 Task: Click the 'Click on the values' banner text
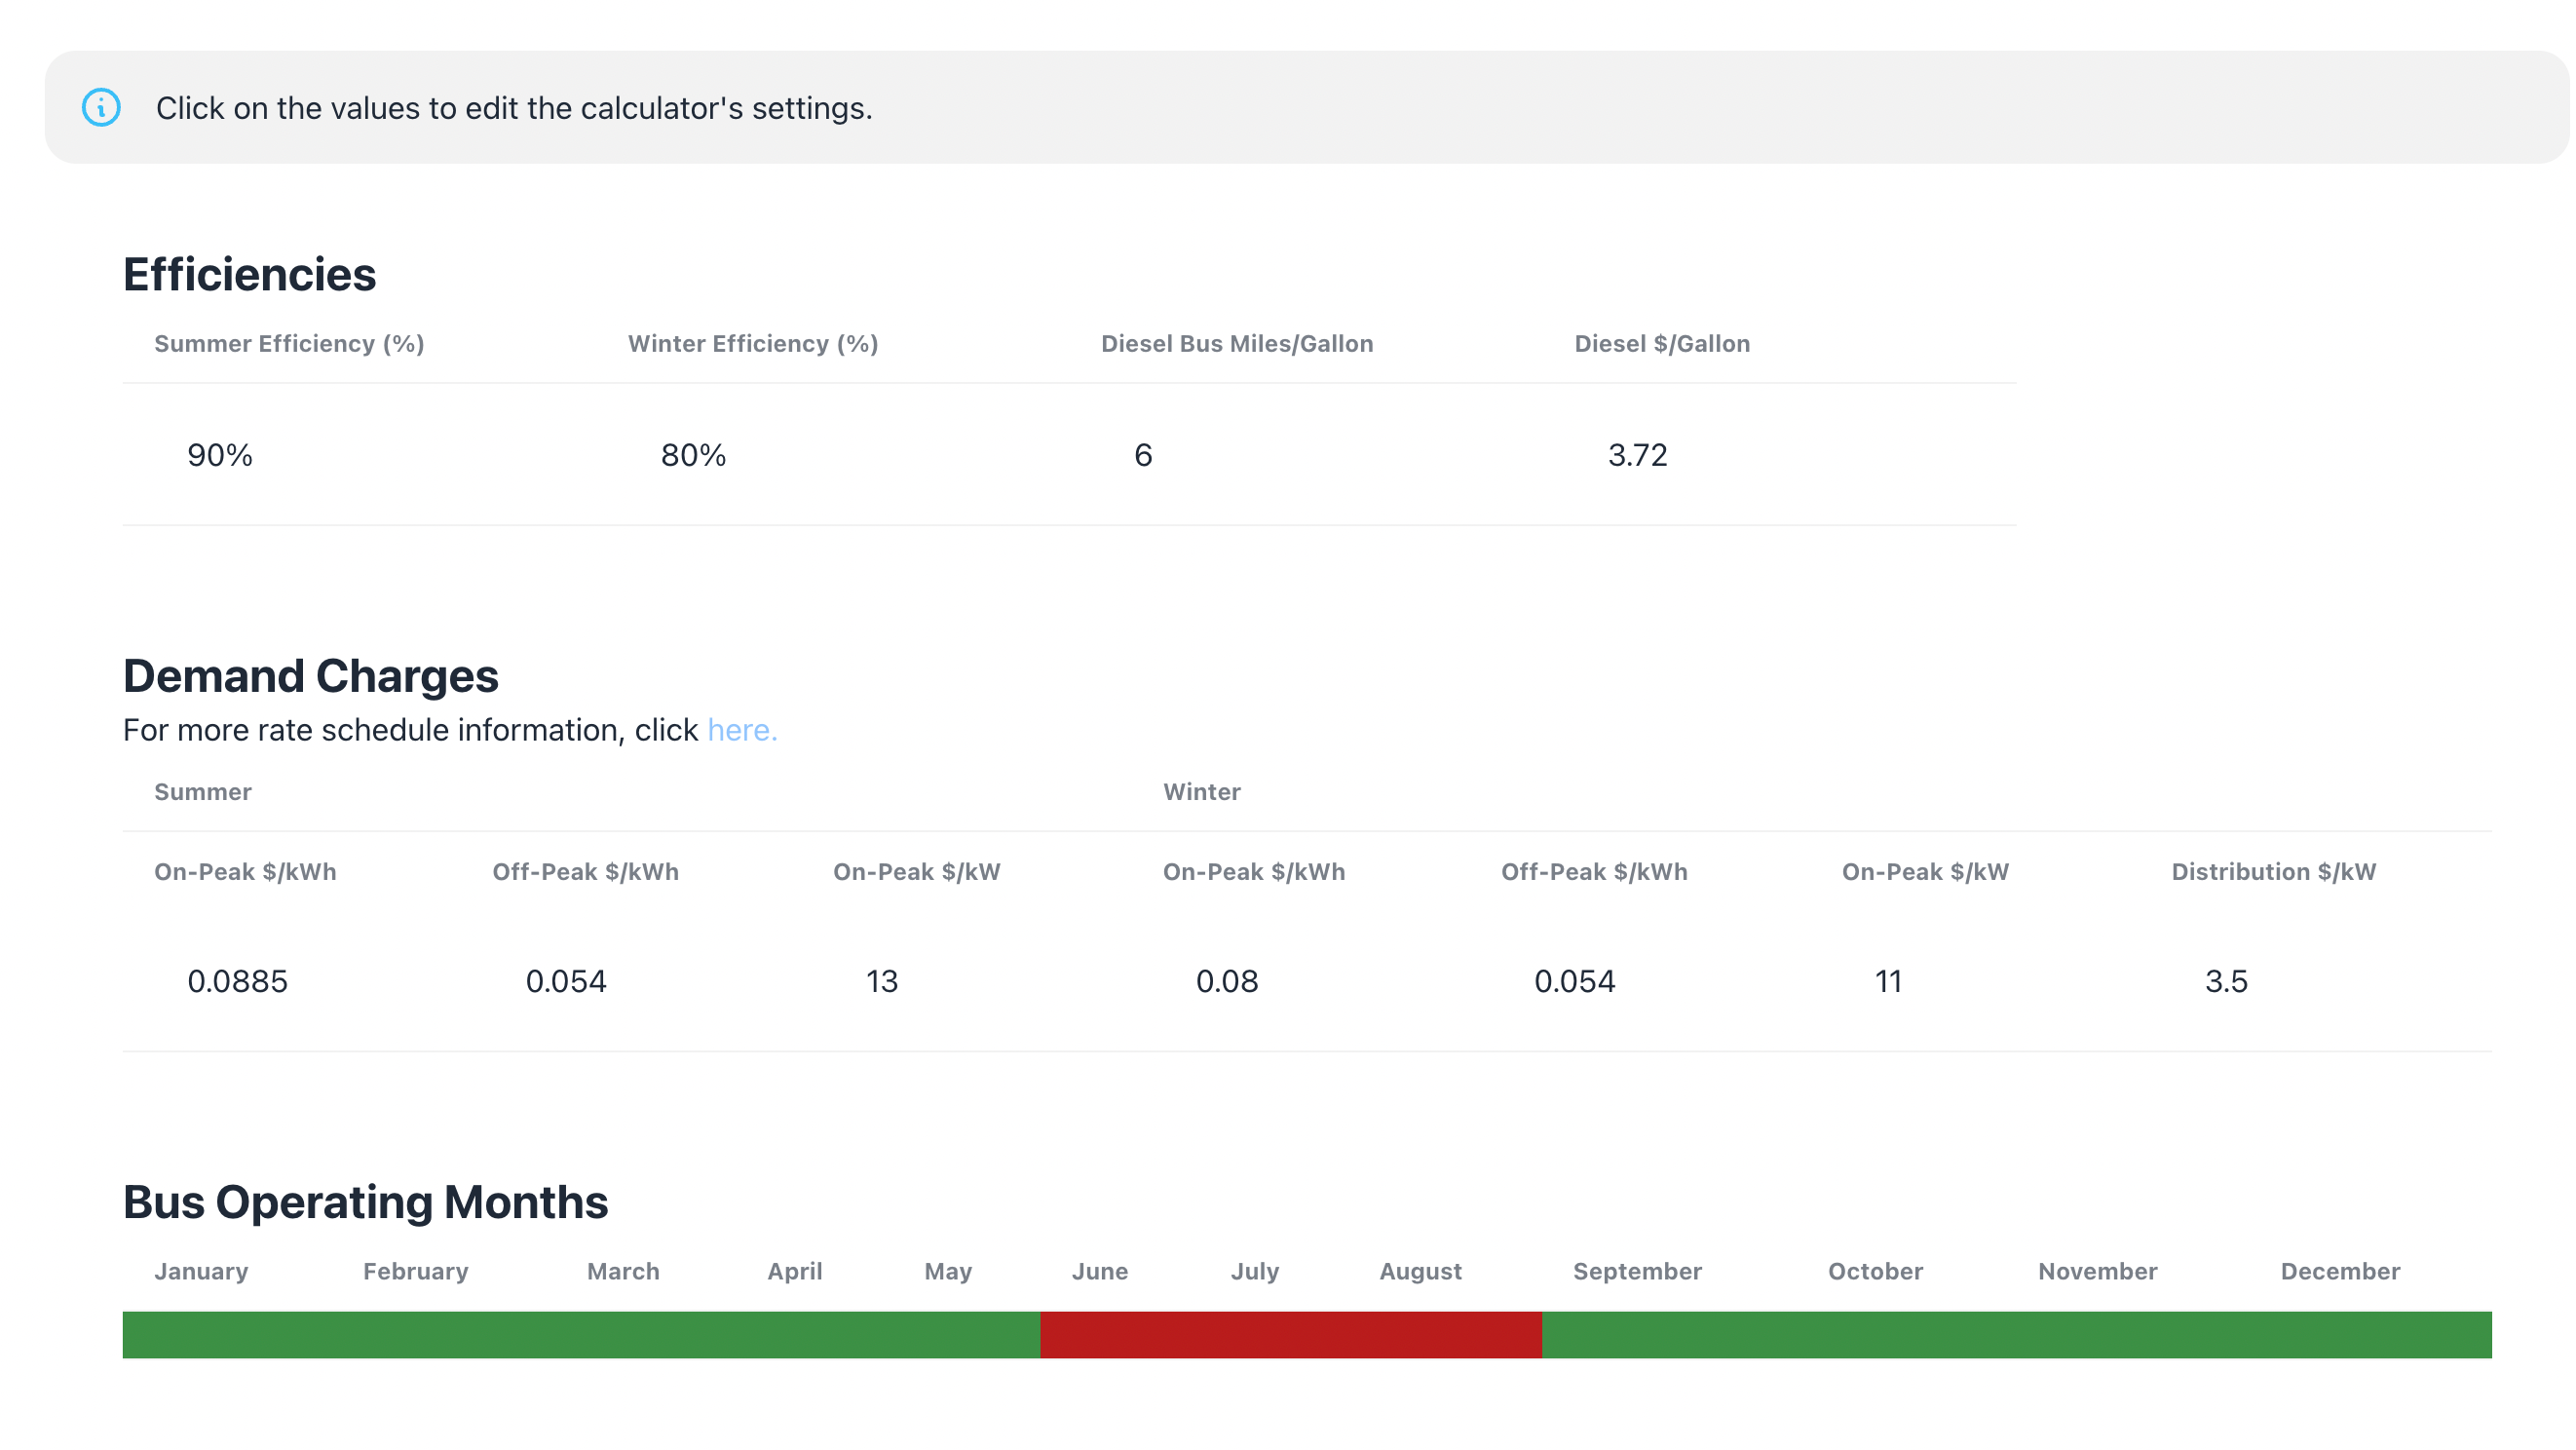tap(514, 108)
